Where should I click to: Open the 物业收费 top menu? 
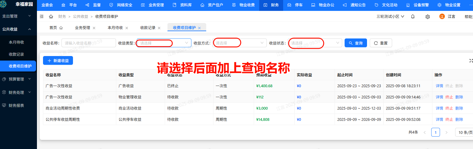point(243,5)
